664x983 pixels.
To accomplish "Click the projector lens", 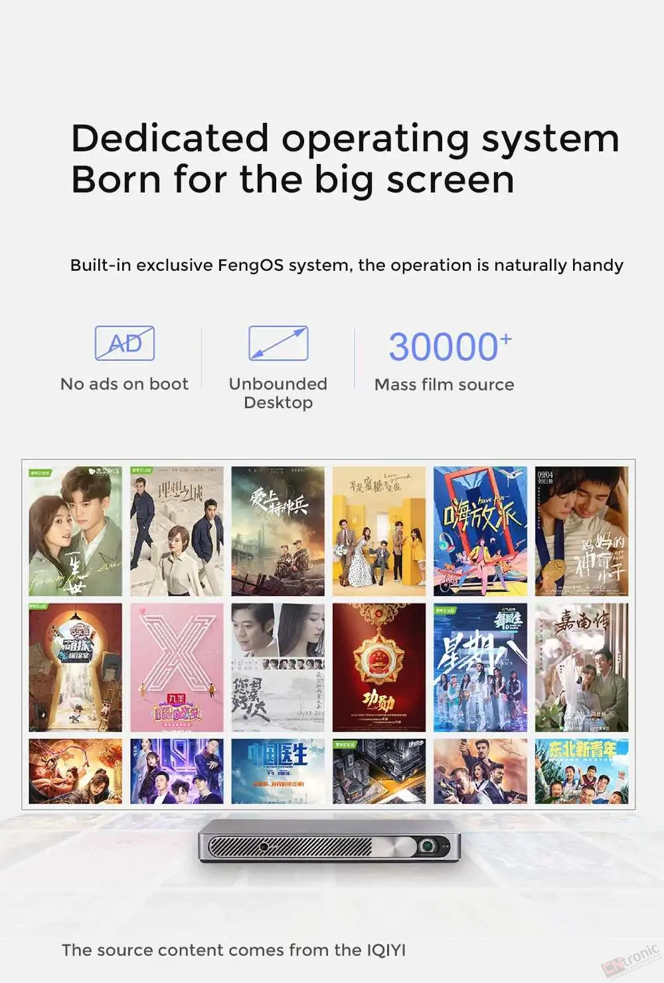I will pos(428,847).
